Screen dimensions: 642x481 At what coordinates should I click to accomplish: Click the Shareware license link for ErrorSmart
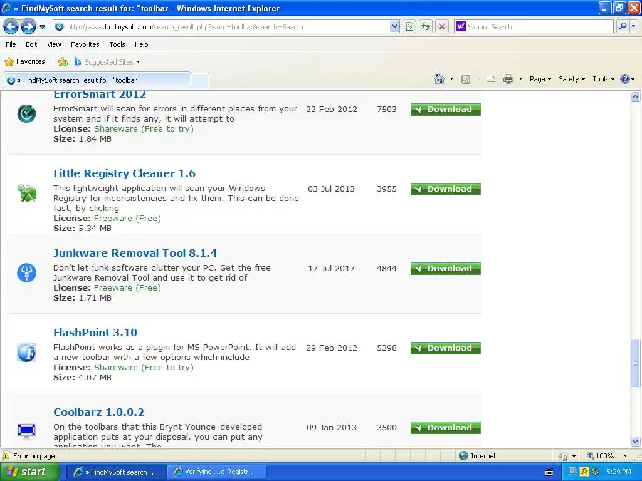[x=144, y=129]
